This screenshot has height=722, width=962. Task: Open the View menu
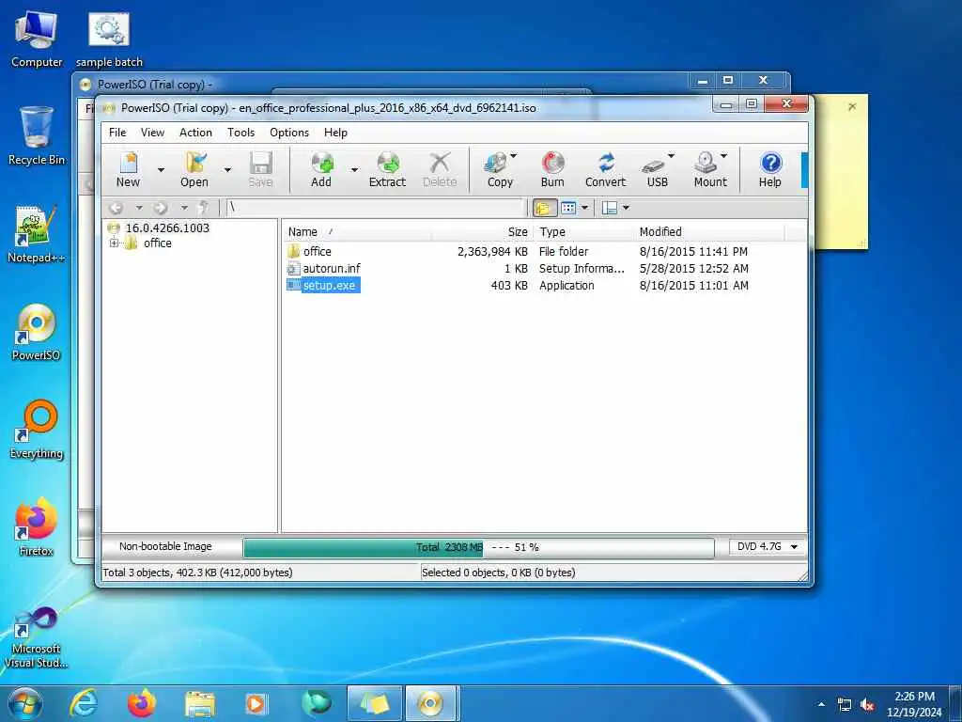point(152,133)
